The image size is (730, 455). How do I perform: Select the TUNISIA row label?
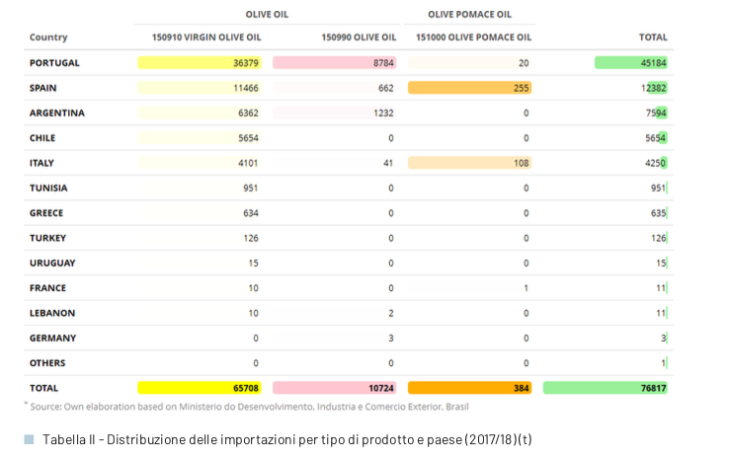(x=48, y=188)
